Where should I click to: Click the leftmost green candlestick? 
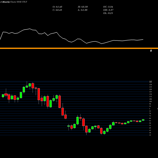(x=3, y=96)
